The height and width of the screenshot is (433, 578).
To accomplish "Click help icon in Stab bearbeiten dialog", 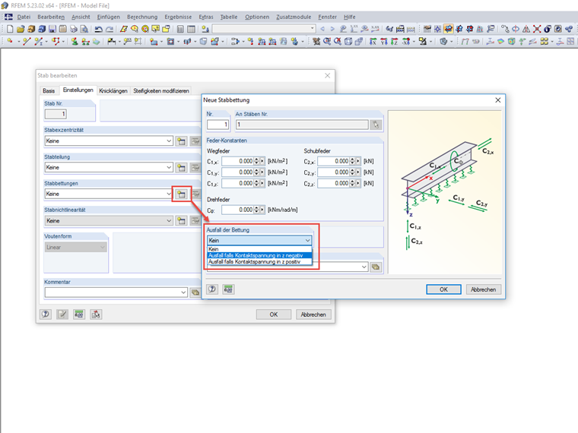I will pyautogui.click(x=46, y=314).
